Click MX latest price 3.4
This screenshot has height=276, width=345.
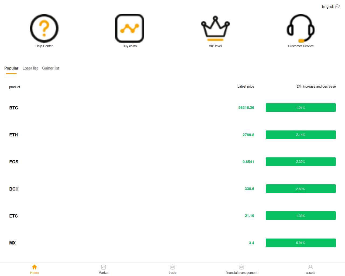pos(251,243)
